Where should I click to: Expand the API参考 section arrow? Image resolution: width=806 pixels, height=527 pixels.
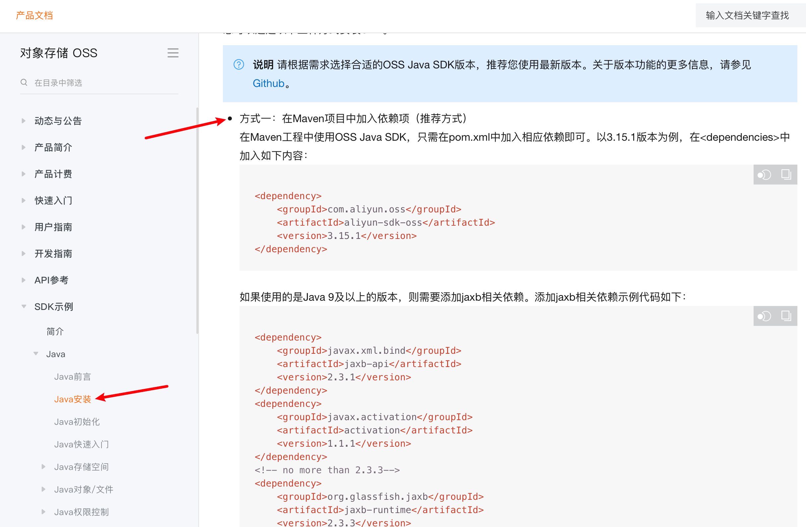click(x=23, y=280)
